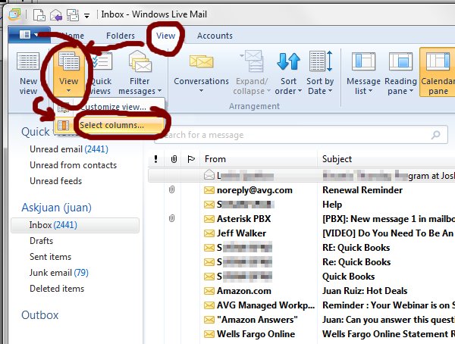Sort by the flag column header
455x344 pixels.
coord(190,159)
